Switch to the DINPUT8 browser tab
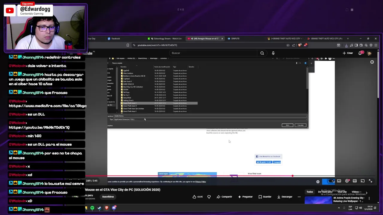 point(234,39)
